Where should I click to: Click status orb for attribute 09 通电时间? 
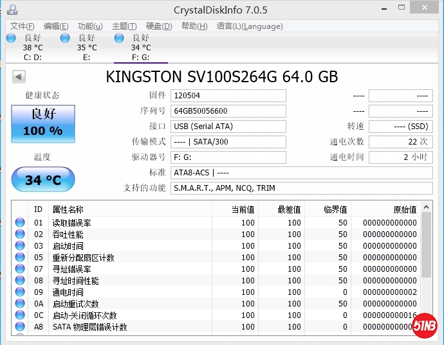(20, 292)
